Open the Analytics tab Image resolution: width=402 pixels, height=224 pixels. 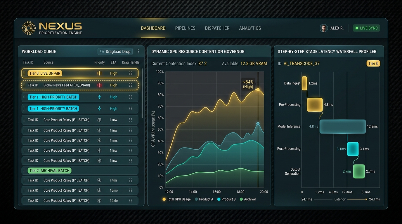[250, 28]
